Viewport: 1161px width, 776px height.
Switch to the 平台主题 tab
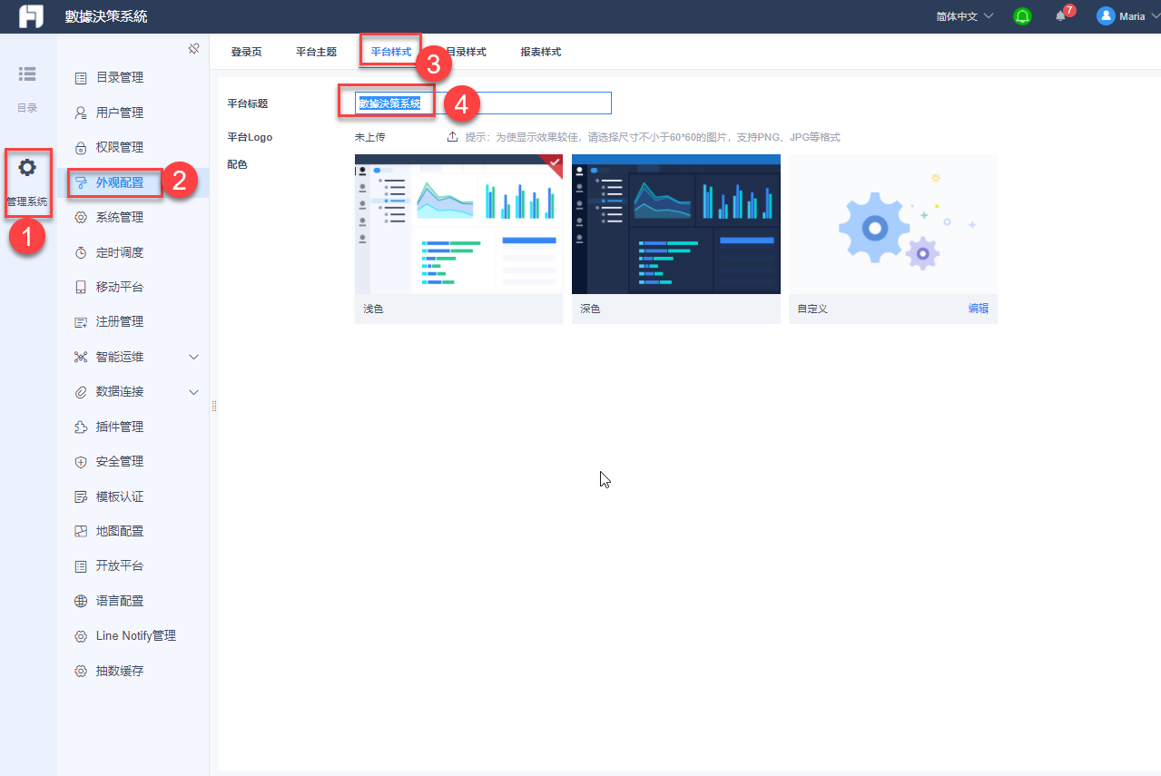tap(316, 52)
